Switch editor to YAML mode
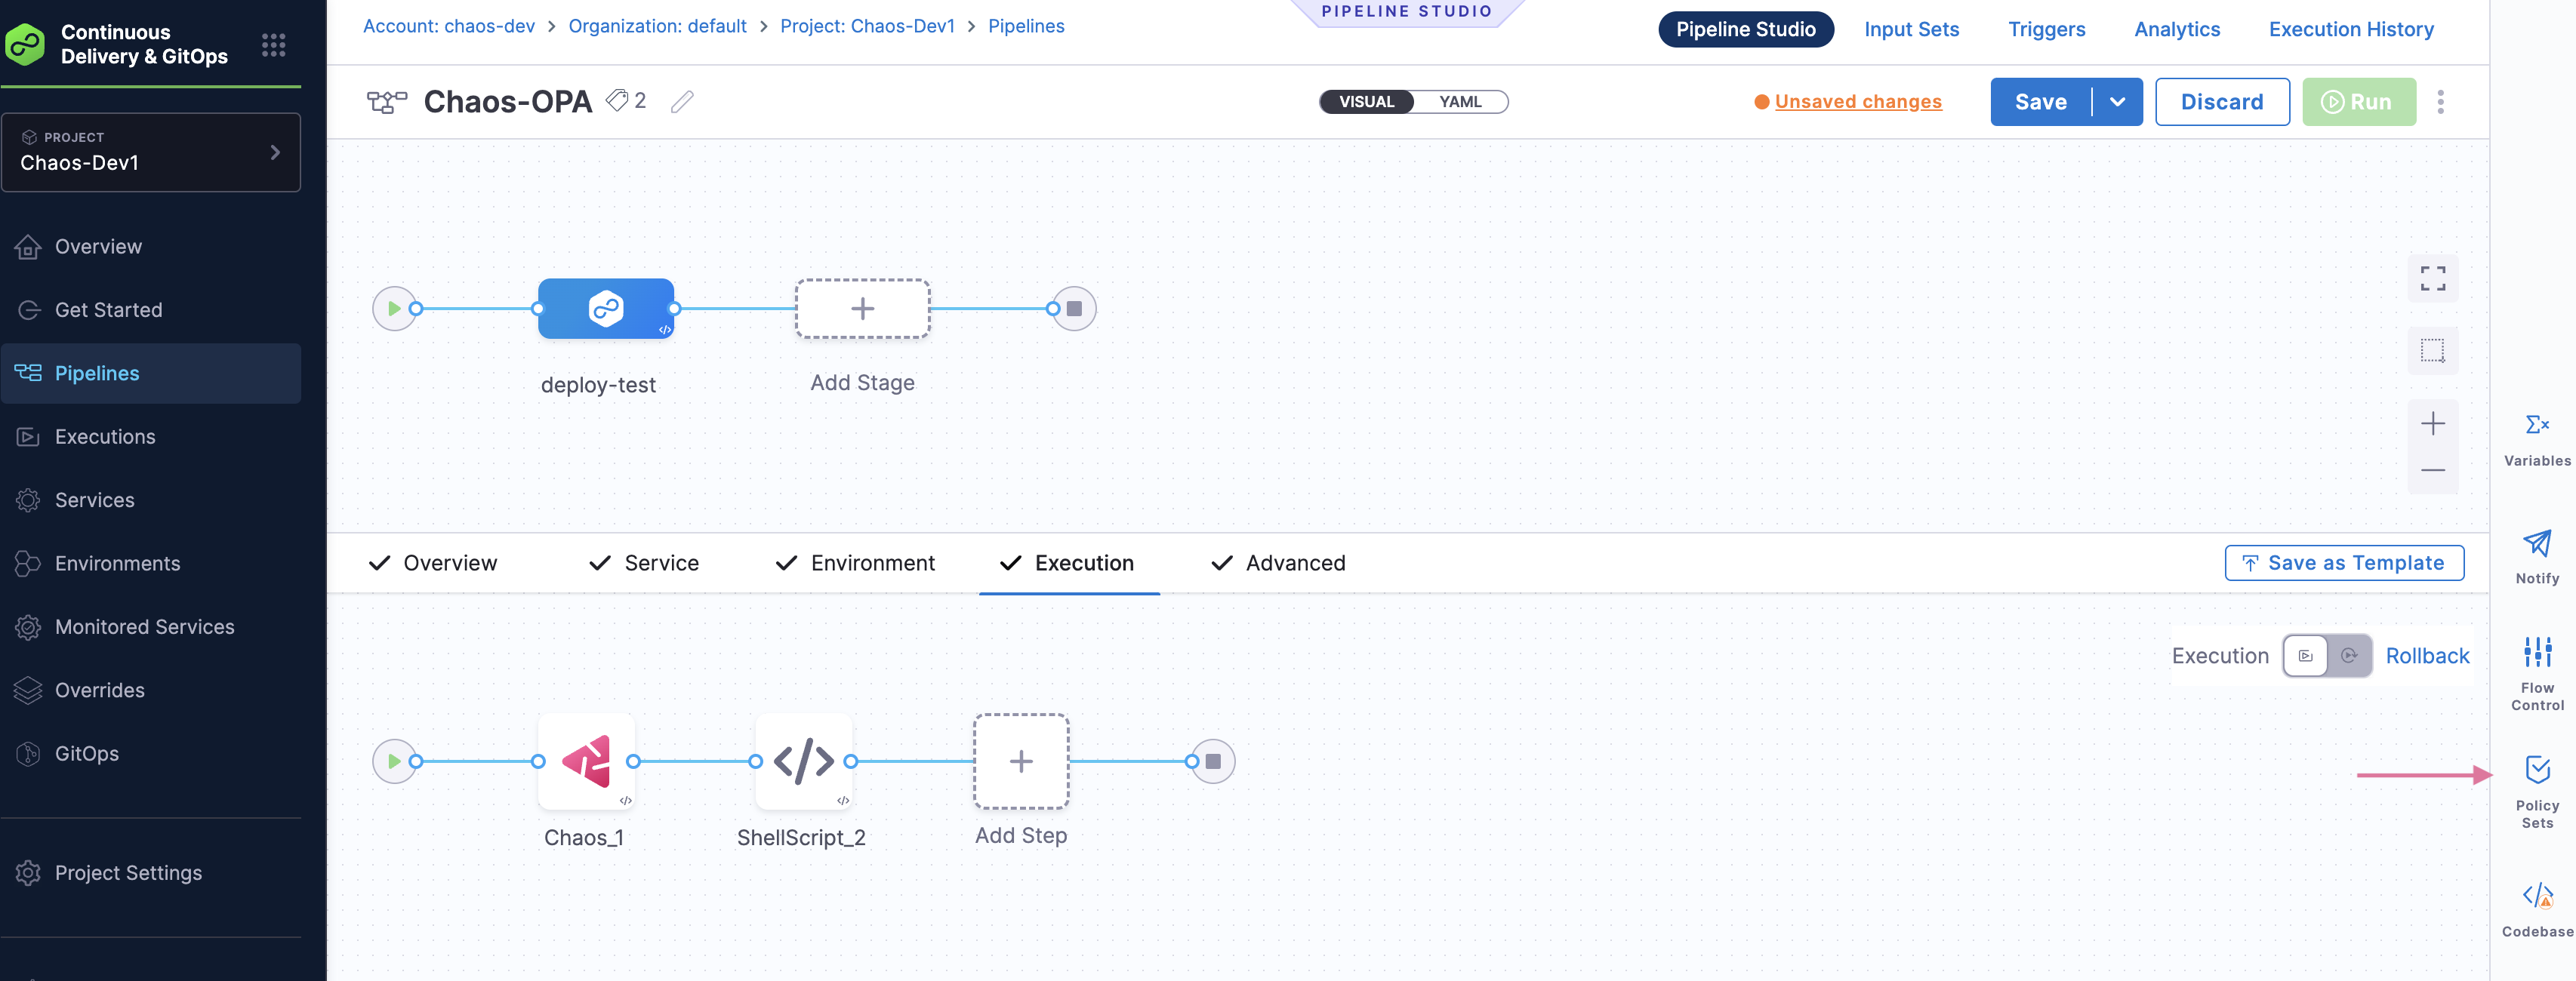Image resolution: width=2576 pixels, height=981 pixels. [x=1459, y=102]
